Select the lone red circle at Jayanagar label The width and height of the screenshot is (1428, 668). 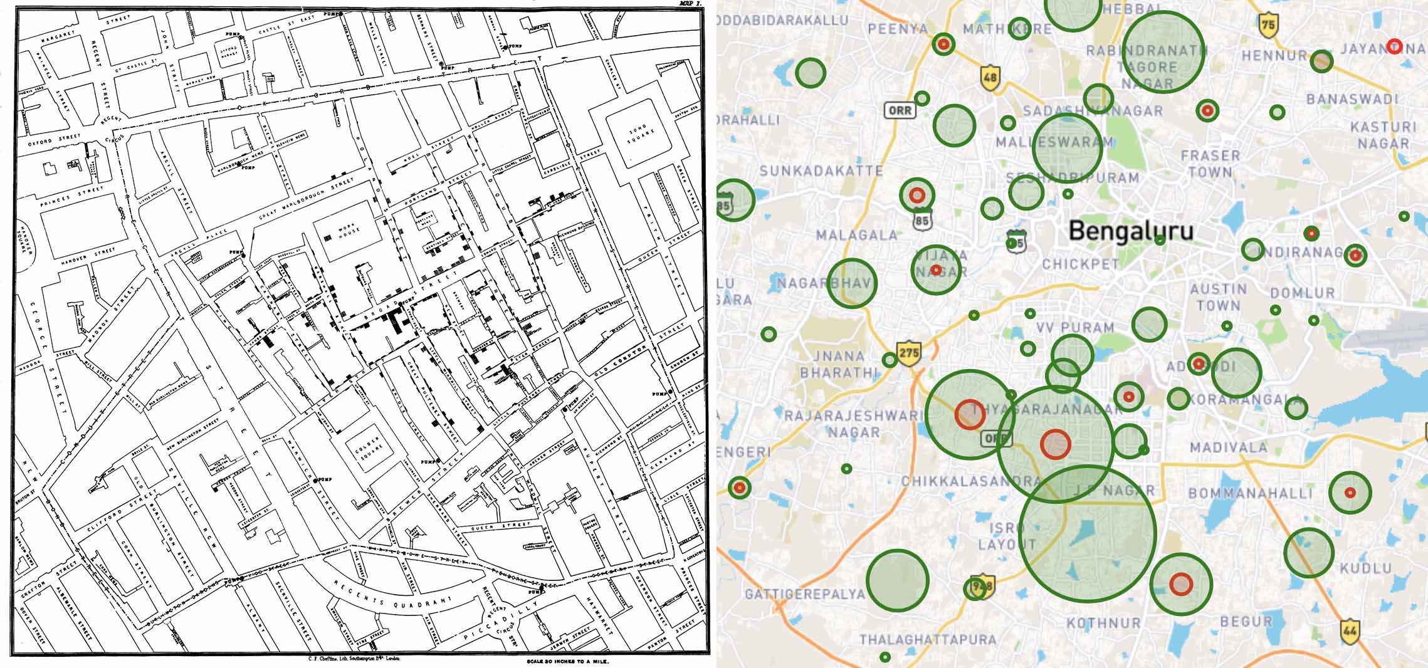[1394, 46]
